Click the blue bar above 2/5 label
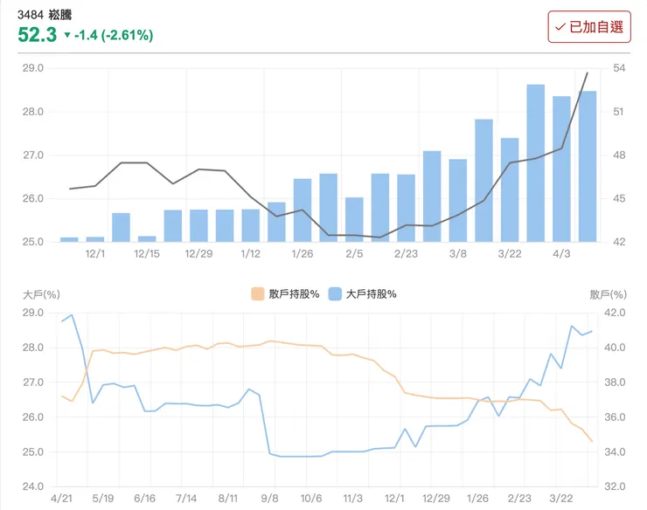The image size is (647, 510). [x=354, y=219]
